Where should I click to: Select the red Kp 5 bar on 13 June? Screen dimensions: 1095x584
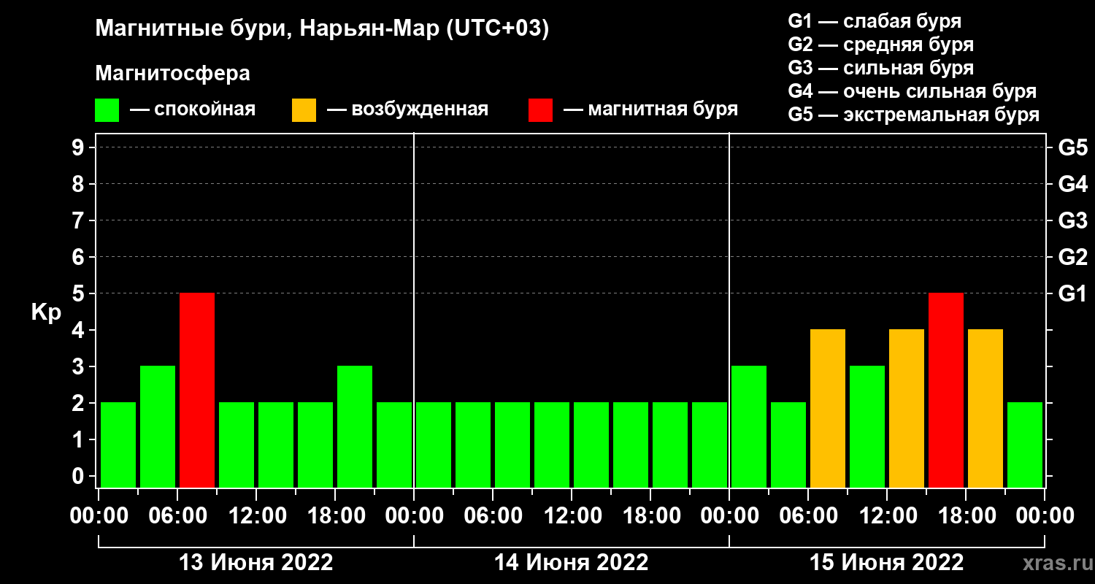pyautogui.click(x=197, y=390)
